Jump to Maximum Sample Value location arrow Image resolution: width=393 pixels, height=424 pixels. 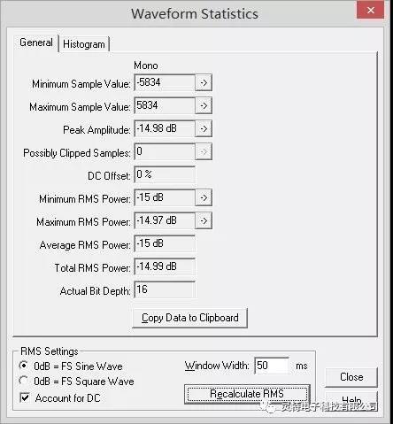[204, 105]
